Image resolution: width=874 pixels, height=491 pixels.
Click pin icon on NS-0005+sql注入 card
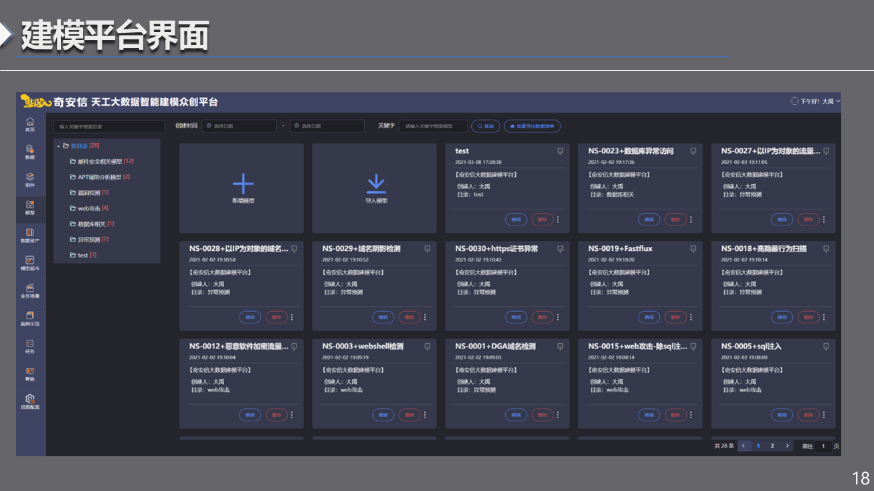826,347
